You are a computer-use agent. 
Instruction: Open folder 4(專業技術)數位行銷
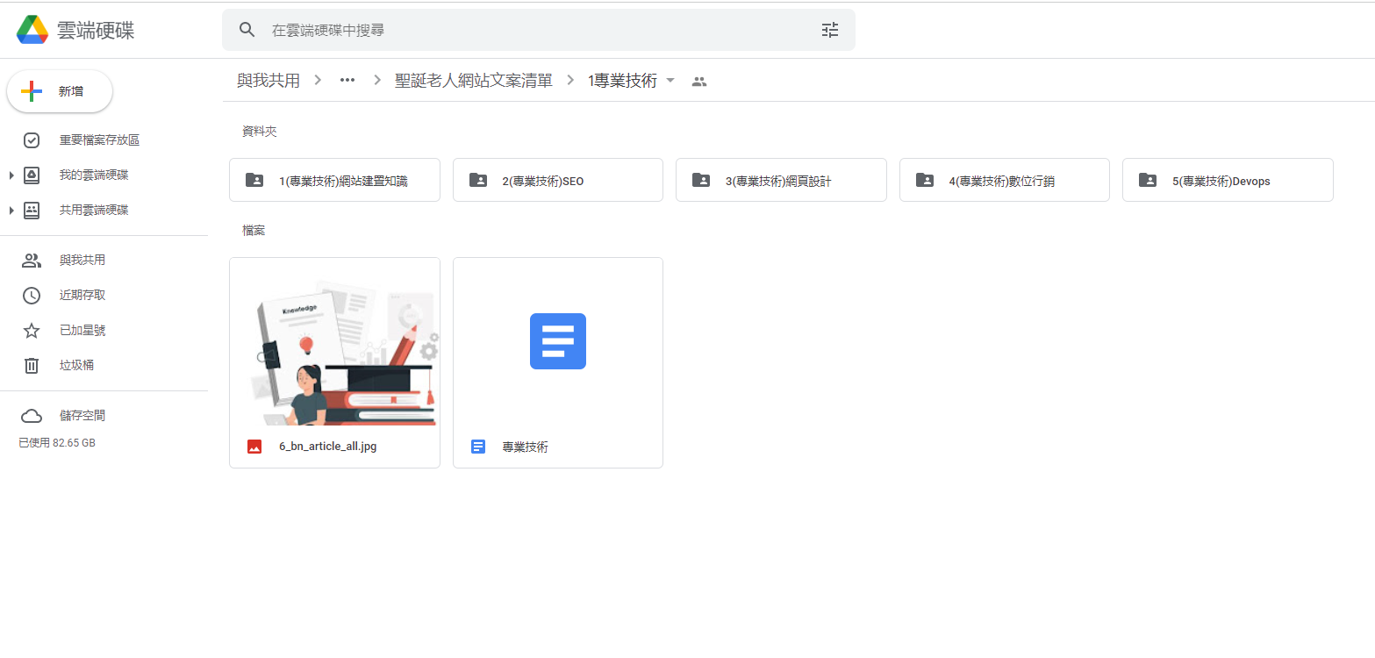[1005, 181]
